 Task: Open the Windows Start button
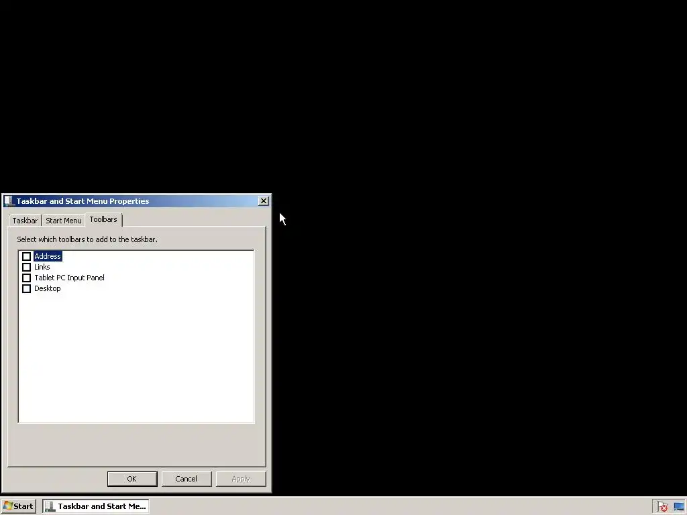(x=18, y=506)
